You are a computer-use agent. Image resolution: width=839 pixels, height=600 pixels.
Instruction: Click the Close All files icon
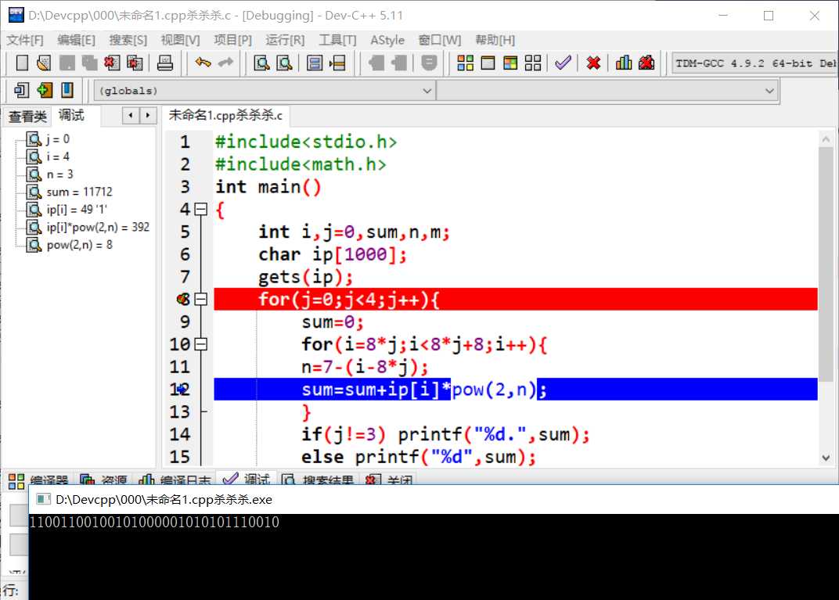coord(135,63)
